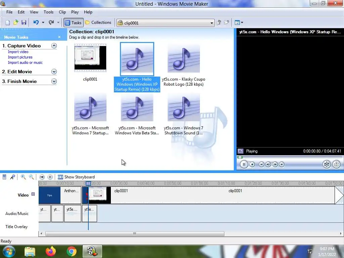Image resolution: width=344 pixels, height=258 pixels.
Task: Create a new project with the toolbar icon
Action: coord(8,23)
